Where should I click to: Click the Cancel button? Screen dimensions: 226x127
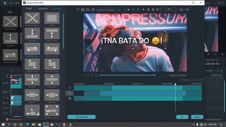pos(197,117)
